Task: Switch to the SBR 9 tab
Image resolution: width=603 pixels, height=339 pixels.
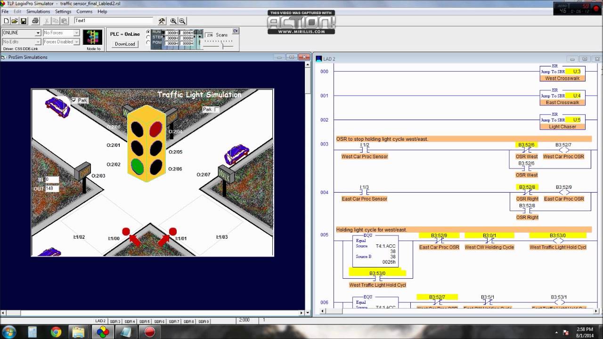Action: click(203, 322)
